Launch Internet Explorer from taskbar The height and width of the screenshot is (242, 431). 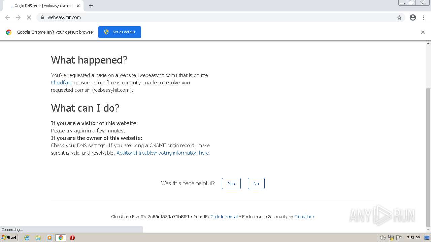27,238
